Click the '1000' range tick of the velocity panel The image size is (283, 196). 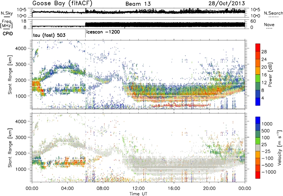22,169
